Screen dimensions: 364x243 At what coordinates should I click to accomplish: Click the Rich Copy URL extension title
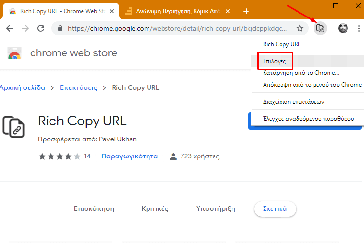tap(82, 121)
